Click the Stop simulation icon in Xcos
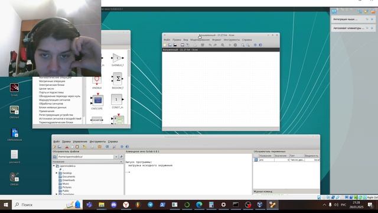The height and width of the screenshot is (213, 378). pos(235,45)
